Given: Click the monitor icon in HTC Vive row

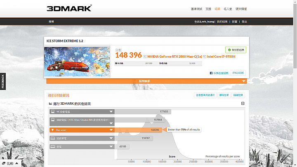Looking at the screenshot, I should [53, 120].
